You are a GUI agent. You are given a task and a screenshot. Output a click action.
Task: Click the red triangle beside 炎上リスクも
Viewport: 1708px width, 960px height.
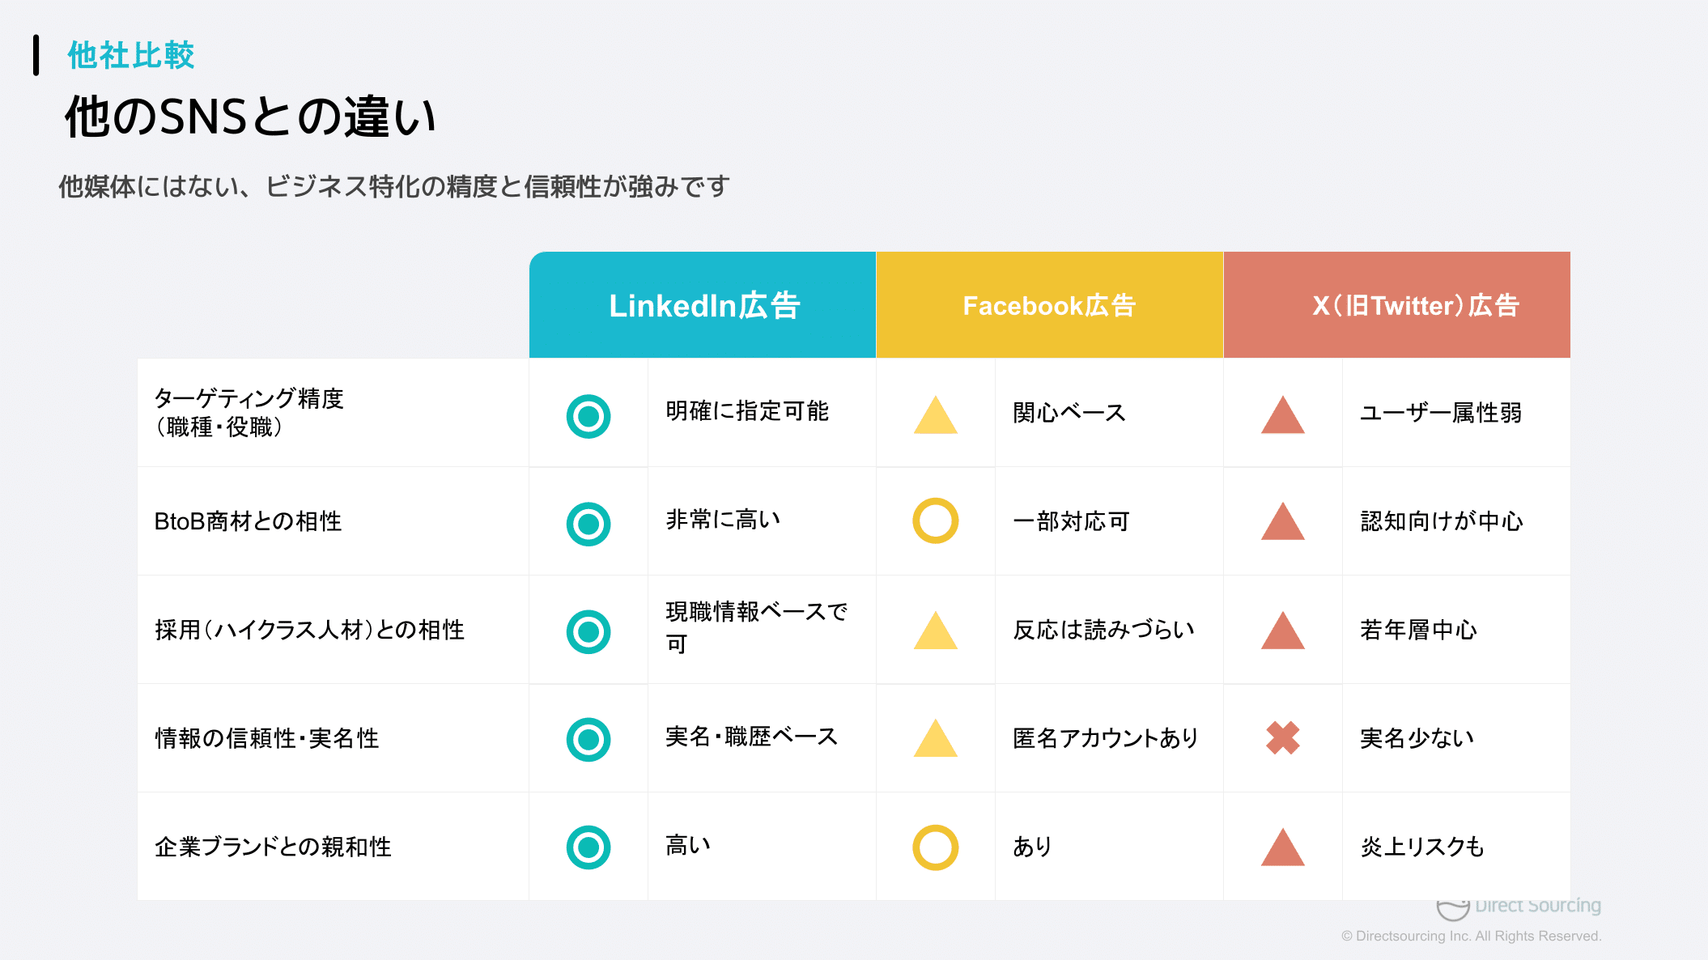pos(1283,847)
